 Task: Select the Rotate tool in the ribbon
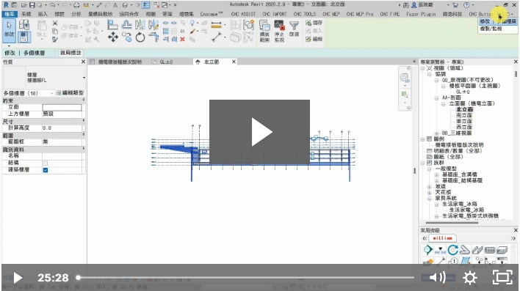coord(140,37)
